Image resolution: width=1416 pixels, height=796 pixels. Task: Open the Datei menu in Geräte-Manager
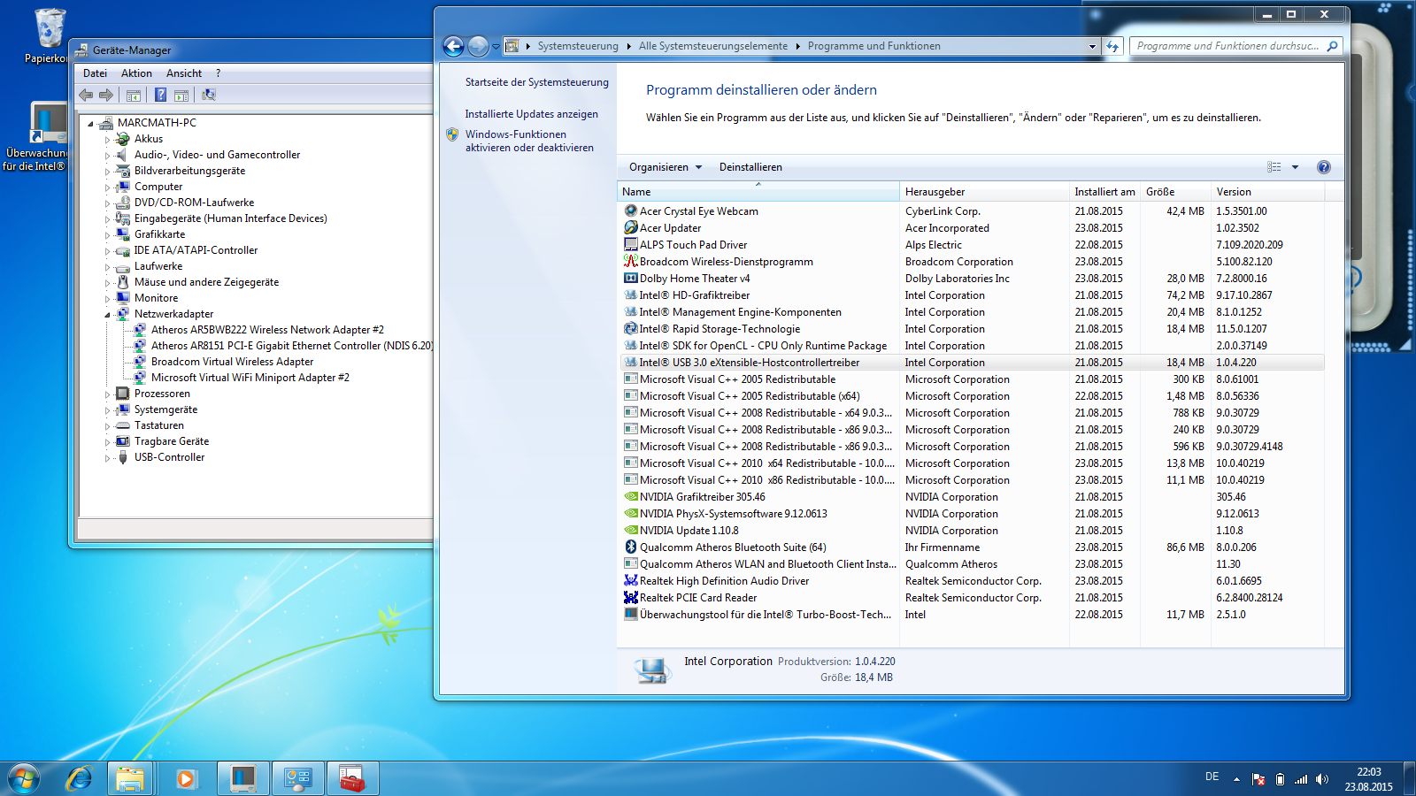(x=95, y=73)
